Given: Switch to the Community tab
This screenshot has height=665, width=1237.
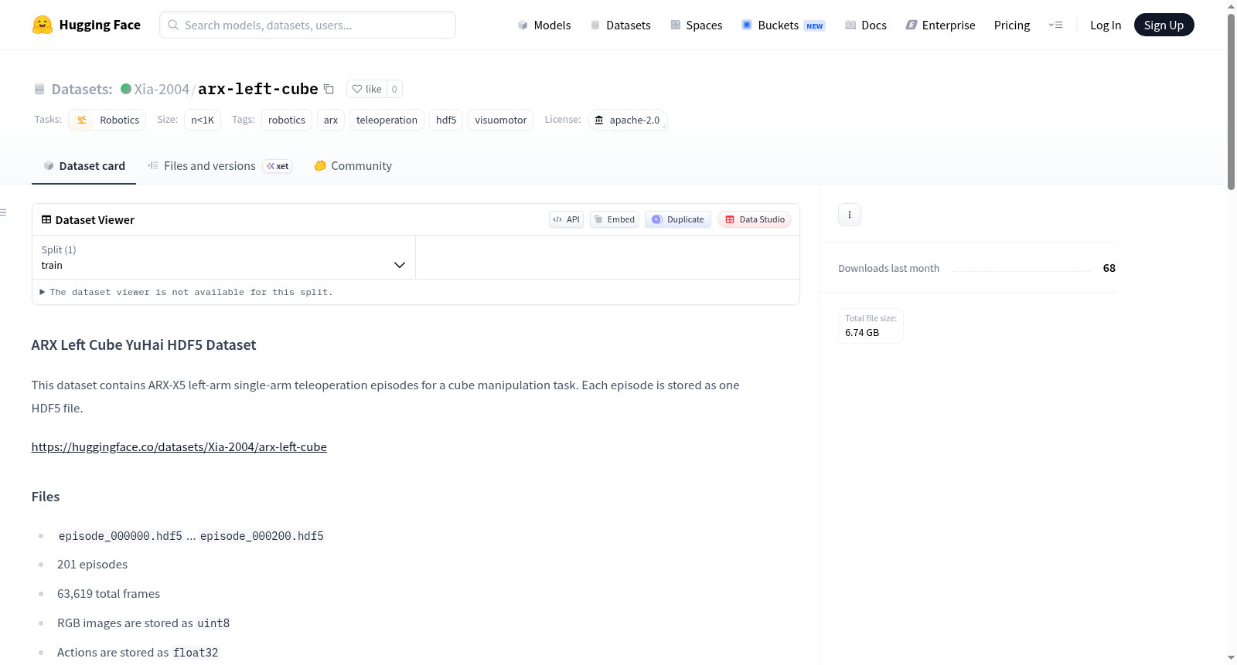Looking at the screenshot, I should (353, 166).
